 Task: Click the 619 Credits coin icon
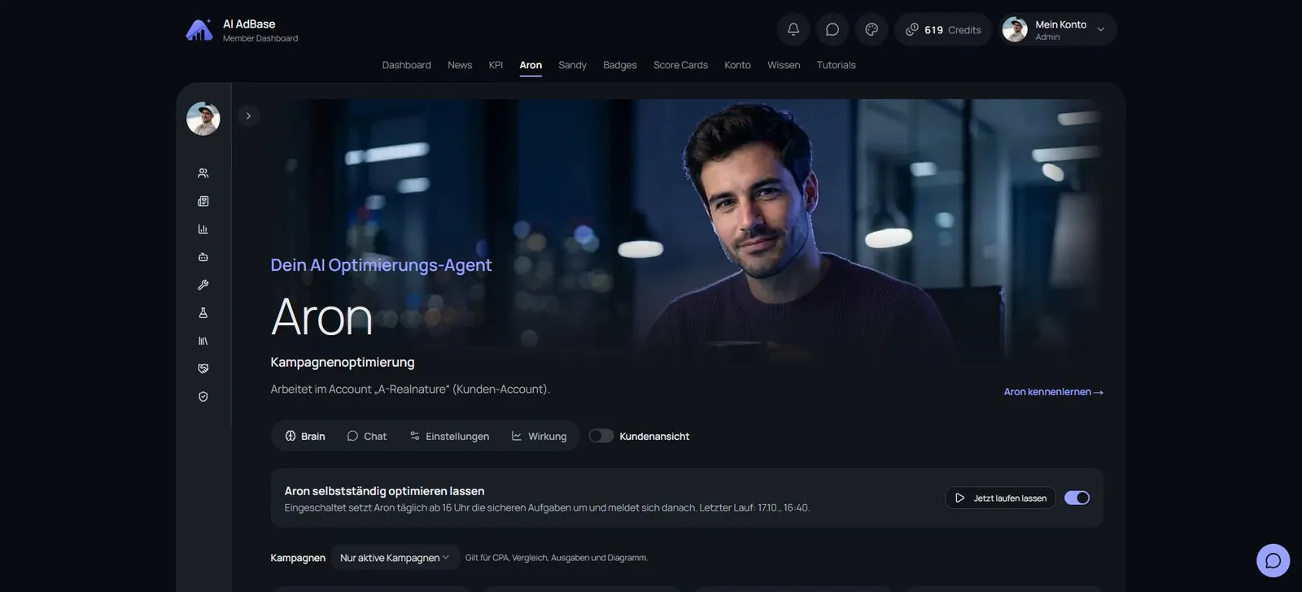click(x=912, y=29)
